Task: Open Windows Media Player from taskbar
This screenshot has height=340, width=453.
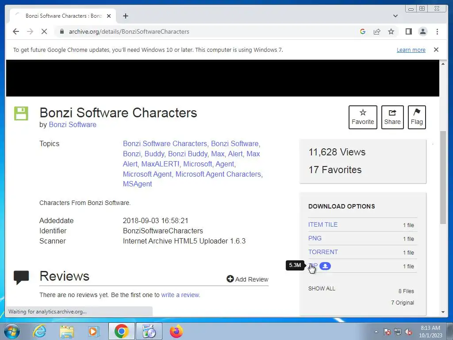Action: 93,331
